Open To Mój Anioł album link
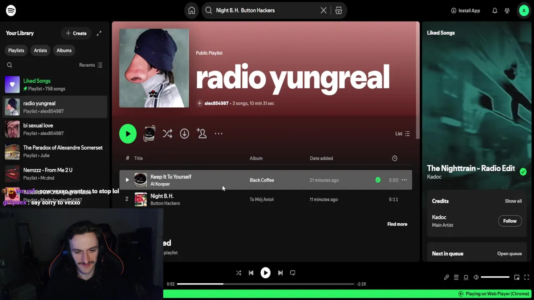Screen dimensions: 534x300 (x=262, y=200)
